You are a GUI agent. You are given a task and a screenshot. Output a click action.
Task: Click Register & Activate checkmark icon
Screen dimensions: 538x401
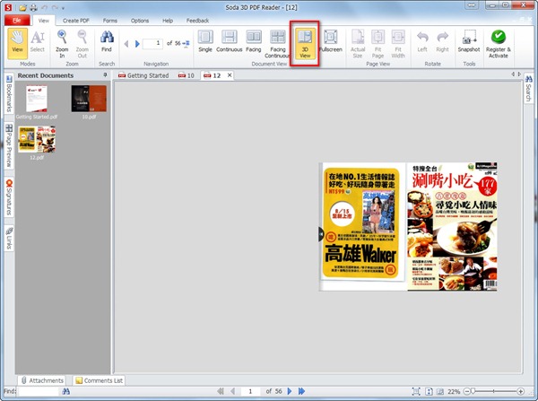[x=498, y=42]
